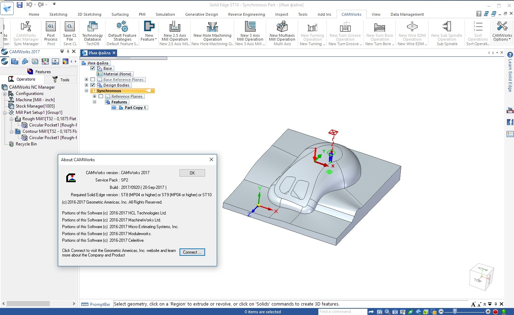
Task: Expand the Configurations tree node
Action: [x=5, y=94]
